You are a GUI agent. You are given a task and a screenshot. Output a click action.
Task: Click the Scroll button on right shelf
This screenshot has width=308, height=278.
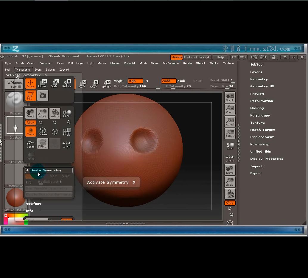coord(230,97)
